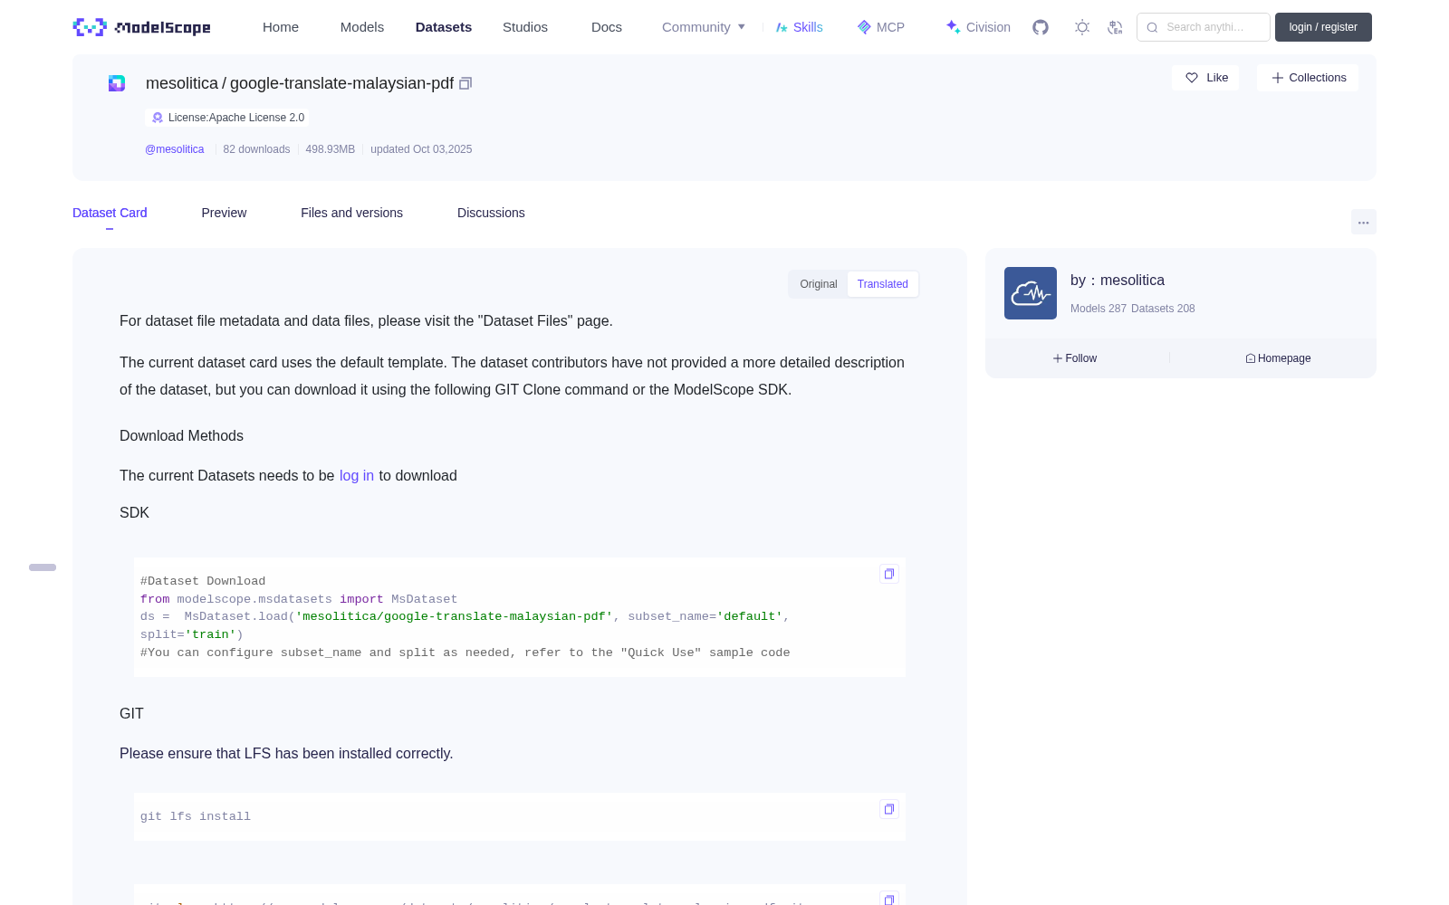The width and height of the screenshot is (1449, 905).
Task: Switch to the Discussions tab
Action: point(491,213)
